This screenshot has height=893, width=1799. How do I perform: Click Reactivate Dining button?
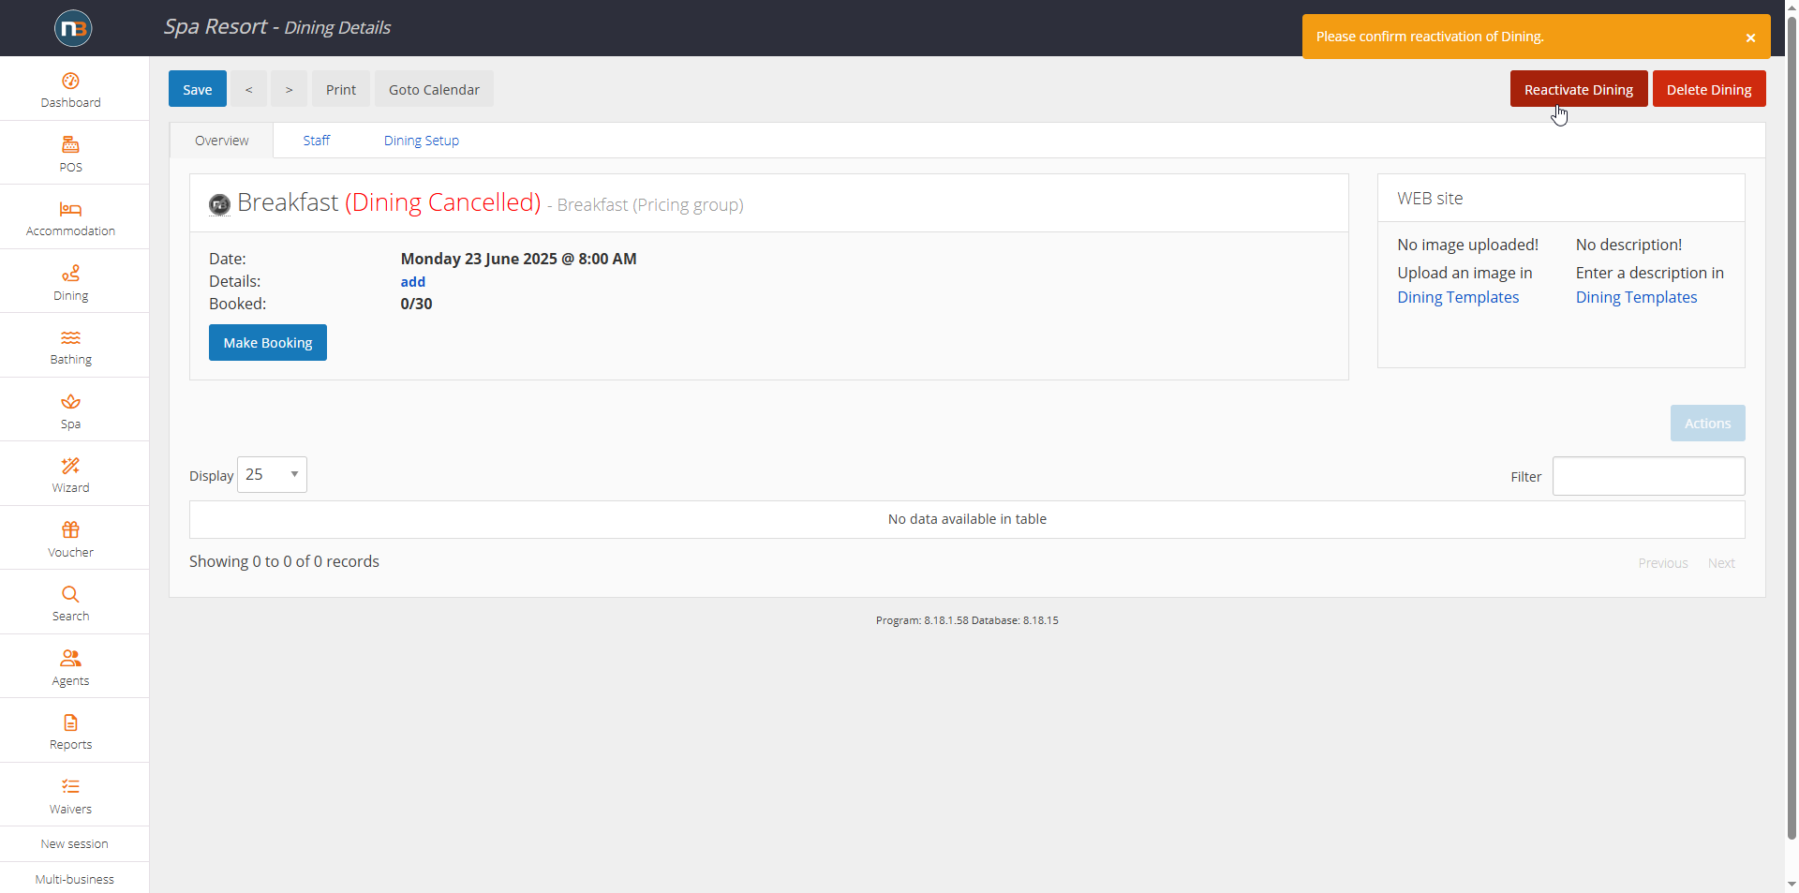tap(1579, 89)
